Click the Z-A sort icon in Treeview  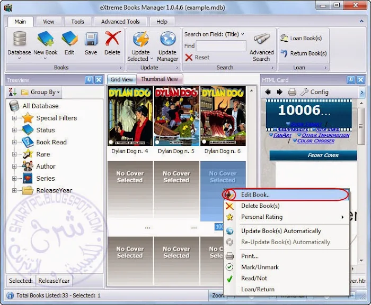13,92
